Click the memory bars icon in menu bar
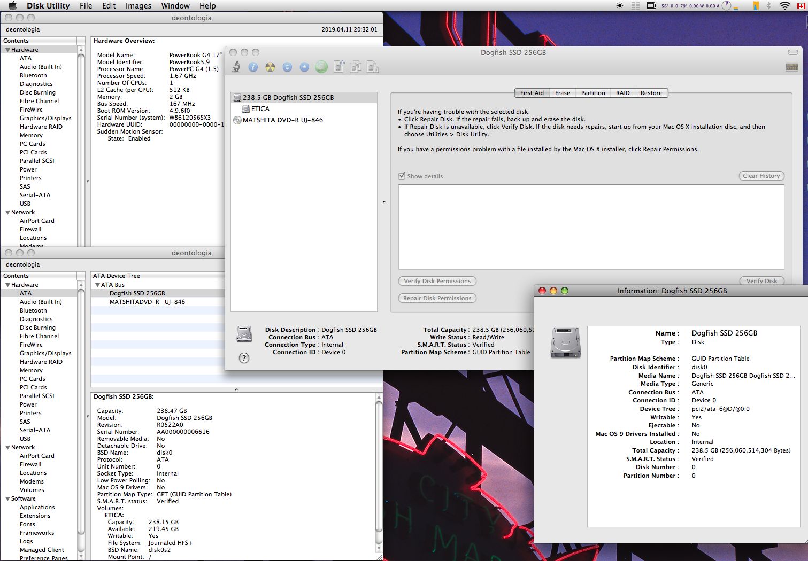Image resolution: width=808 pixels, height=561 pixels. pos(635,6)
